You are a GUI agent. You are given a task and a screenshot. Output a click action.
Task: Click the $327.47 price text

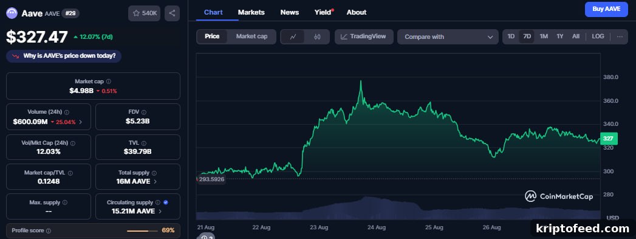coord(37,37)
